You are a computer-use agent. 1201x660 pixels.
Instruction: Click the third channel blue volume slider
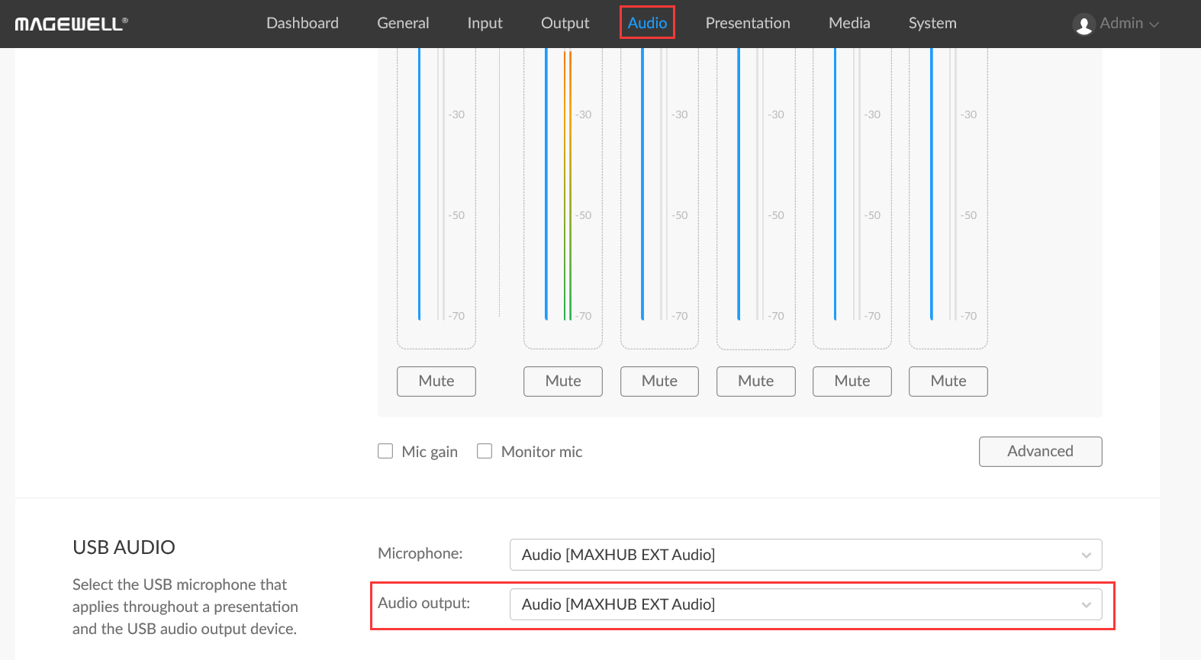tap(642, 184)
